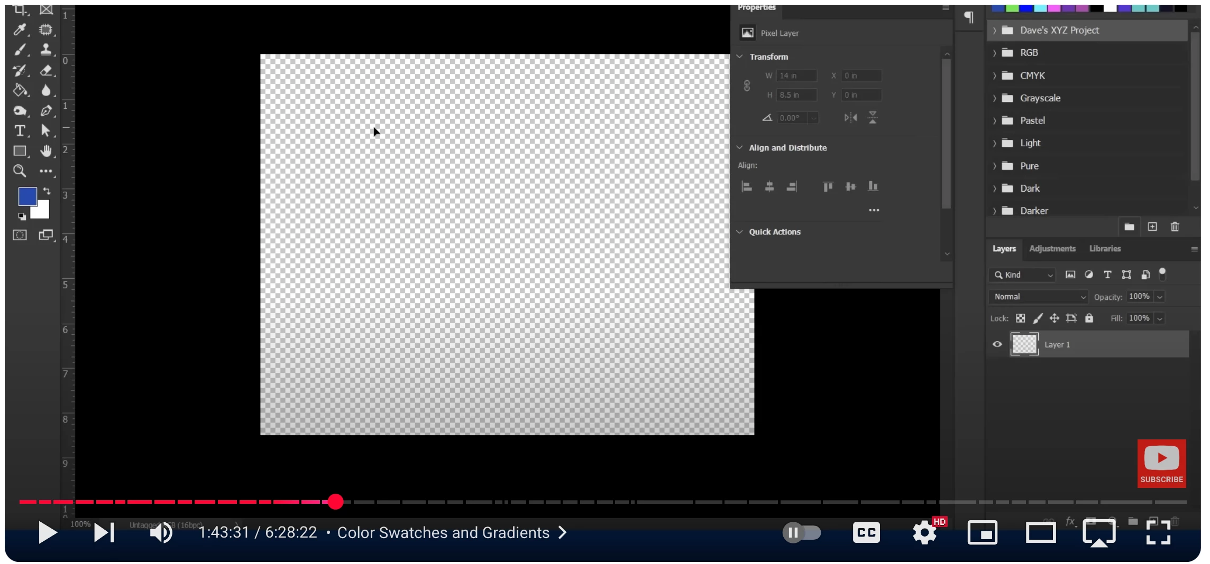Toggle layer filtering on/off switch
Viewport: 1210px width, 564px height.
[x=1162, y=274]
